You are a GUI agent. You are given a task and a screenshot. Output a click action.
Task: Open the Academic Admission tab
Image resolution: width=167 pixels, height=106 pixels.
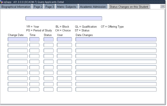click(x=93, y=7)
